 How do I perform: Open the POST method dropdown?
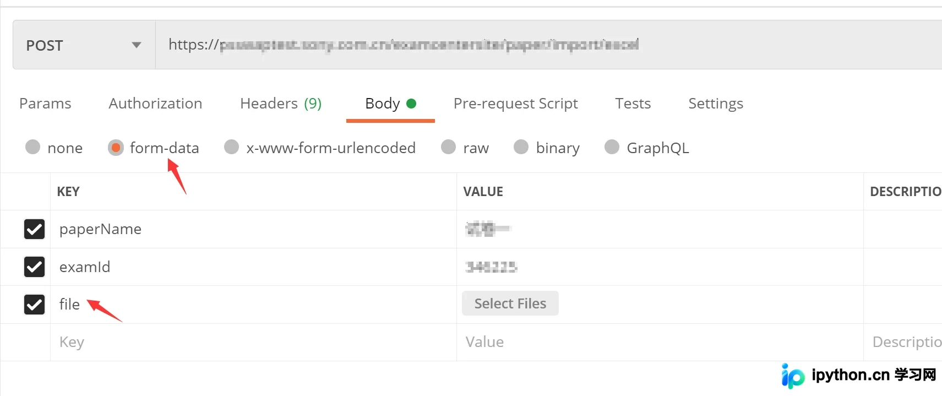click(84, 45)
